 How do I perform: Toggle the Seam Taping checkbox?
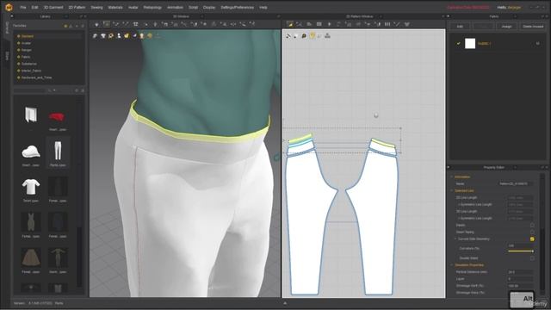tap(532, 232)
